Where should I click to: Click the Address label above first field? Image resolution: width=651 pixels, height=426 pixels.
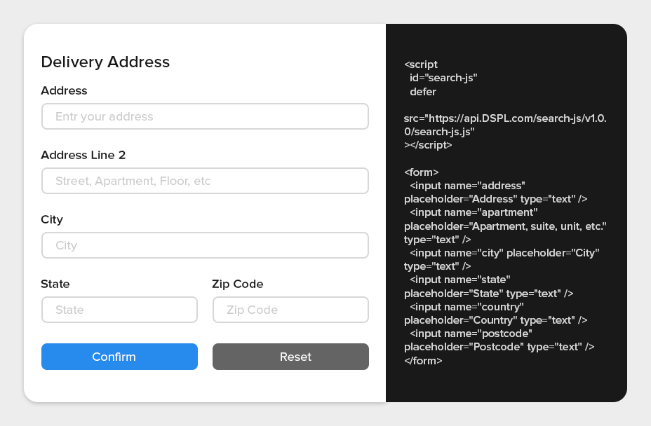(64, 90)
